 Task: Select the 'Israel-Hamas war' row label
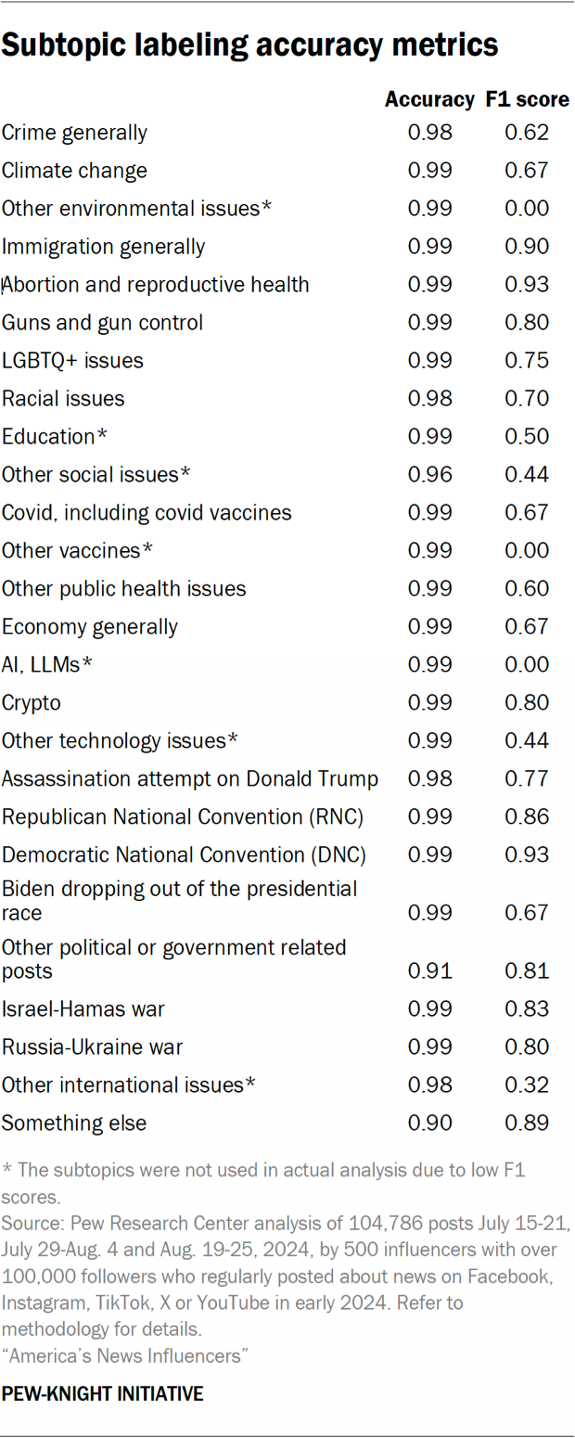click(x=83, y=1009)
